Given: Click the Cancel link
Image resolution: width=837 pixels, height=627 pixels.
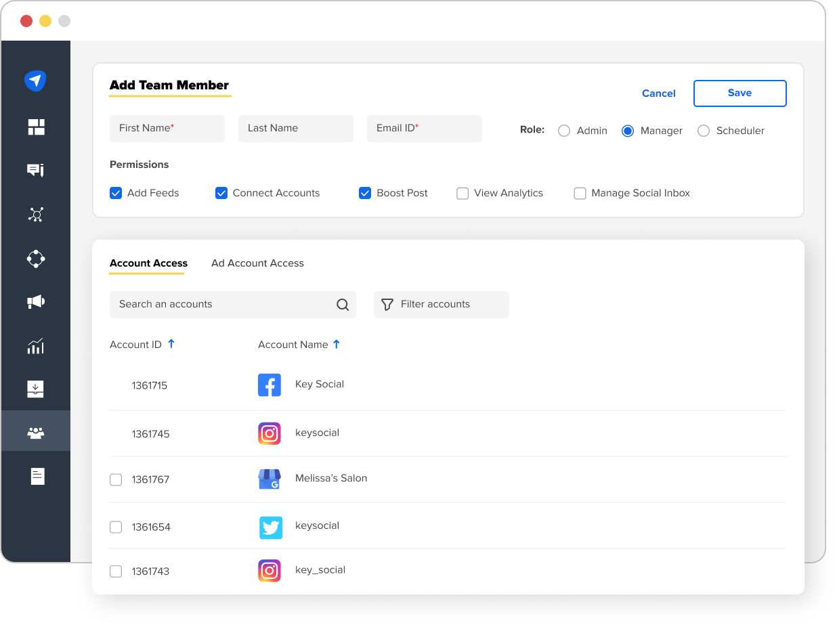Looking at the screenshot, I should tap(659, 93).
